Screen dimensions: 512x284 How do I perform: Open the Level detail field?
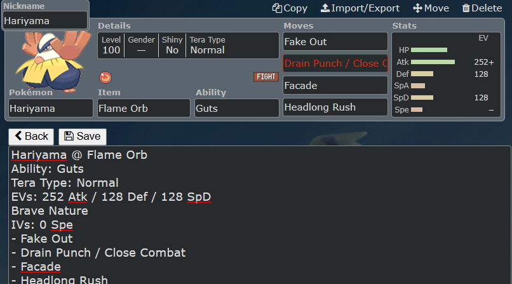click(x=111, y=45)
